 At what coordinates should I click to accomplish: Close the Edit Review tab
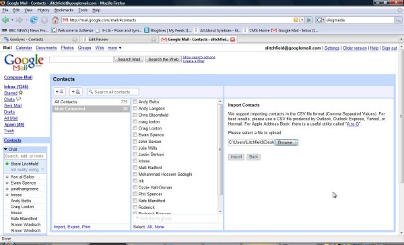click(154, 40)
